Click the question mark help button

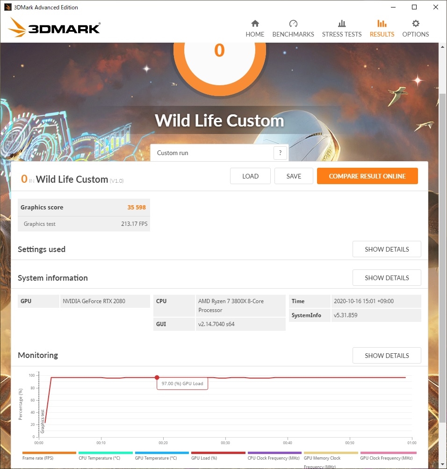pos(280,153)
